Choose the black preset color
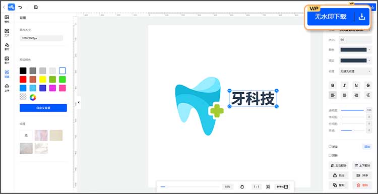Viewport: 378px width, 194px height. coord(23,71)
